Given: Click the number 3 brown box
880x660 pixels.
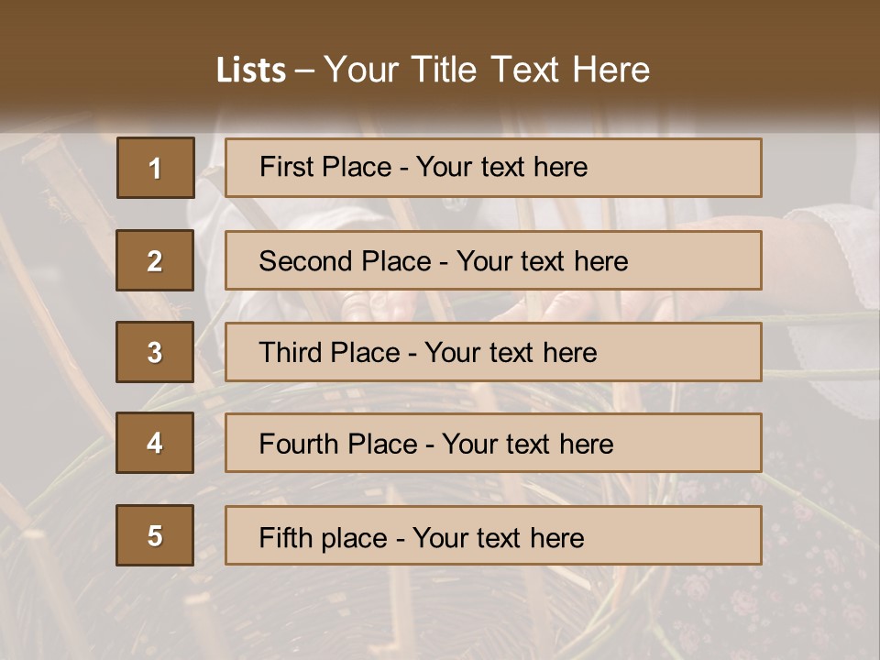Looking at the screenshot, I should [155, 352].
